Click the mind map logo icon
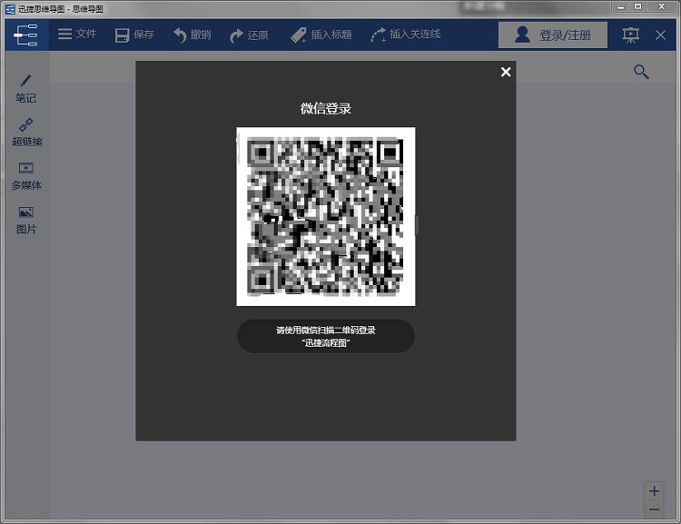 pyautogui.click(x=26, y=35)
